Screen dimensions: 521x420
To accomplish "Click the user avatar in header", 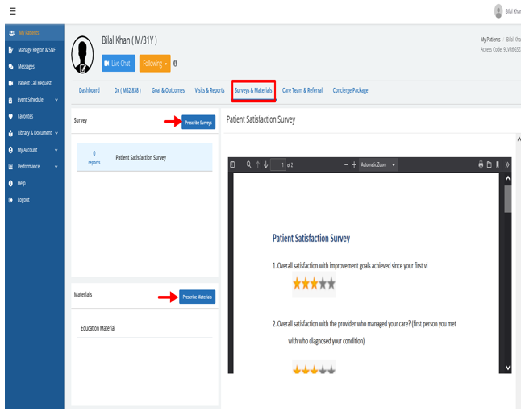I will 498,11.
